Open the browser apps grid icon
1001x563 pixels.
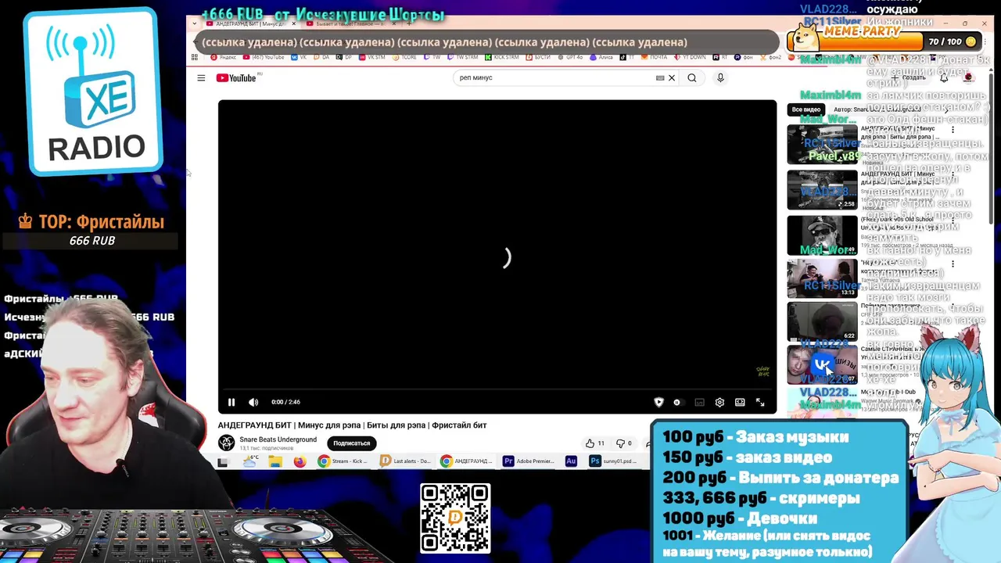click(x=195, y=57)
